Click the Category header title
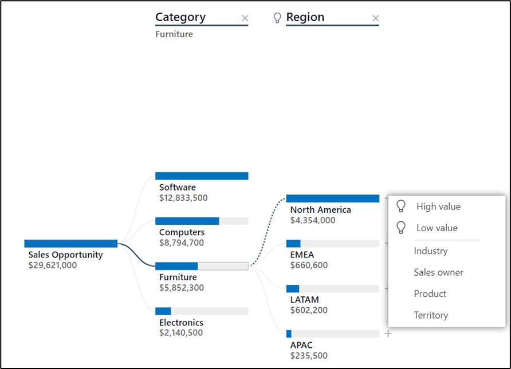This screenshot has width=511, height=369. (180, 17)
